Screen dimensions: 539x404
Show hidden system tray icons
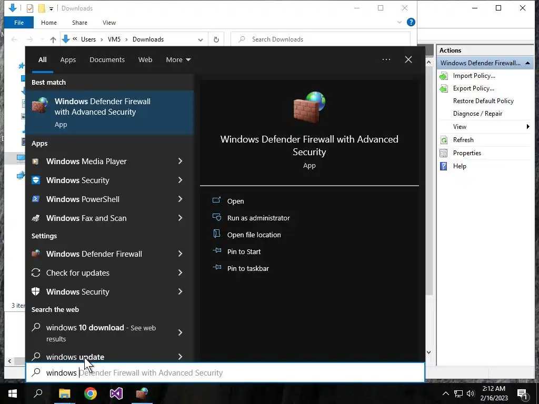pyautogui.click(x=445, y=393)
